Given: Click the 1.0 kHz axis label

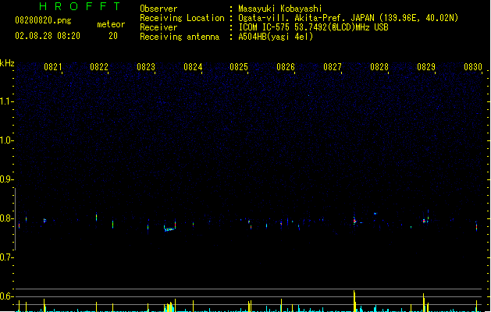Looking at the screenshot, I should 6,140.
